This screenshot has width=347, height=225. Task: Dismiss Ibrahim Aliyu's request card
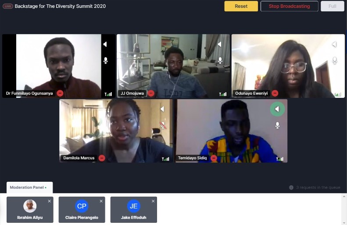tap(49, 201)
